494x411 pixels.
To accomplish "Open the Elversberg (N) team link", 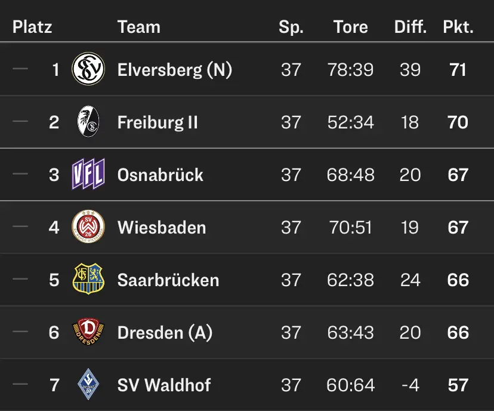I will [174, 70].
